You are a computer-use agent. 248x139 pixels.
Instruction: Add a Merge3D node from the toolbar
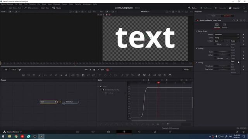155,75
